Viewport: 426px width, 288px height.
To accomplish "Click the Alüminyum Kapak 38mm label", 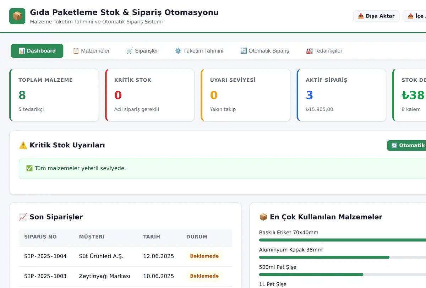I will coord(291,250).
